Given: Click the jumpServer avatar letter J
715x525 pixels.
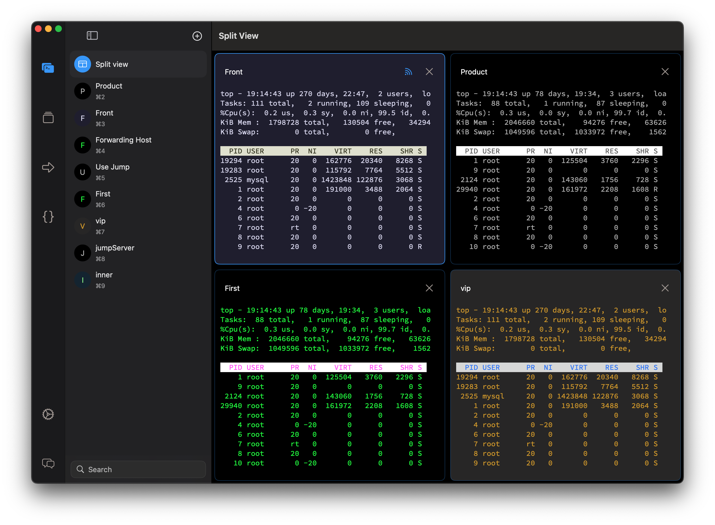Looking at the screenshot, I should (83, 253).
